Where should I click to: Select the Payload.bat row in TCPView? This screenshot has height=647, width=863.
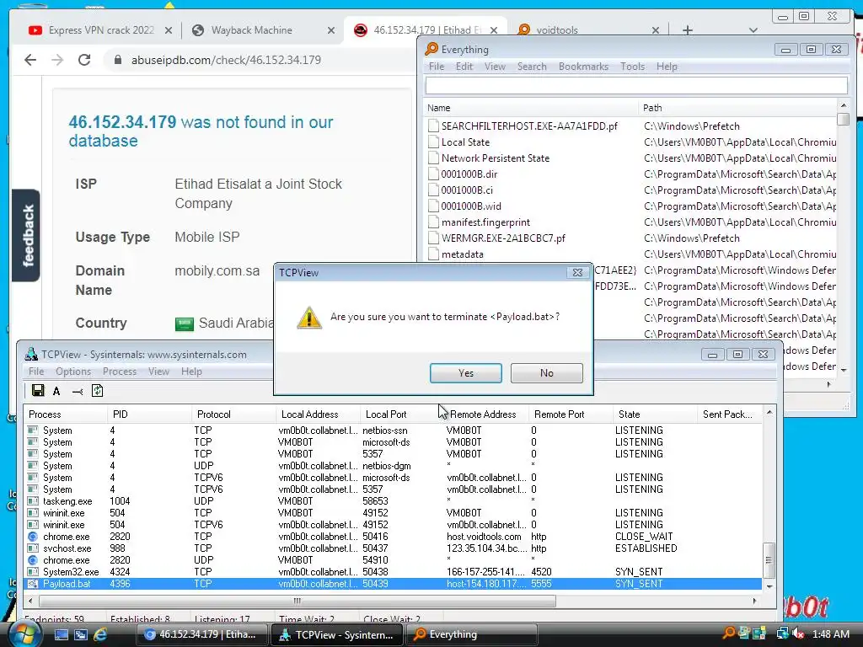[x=393, y=584]
